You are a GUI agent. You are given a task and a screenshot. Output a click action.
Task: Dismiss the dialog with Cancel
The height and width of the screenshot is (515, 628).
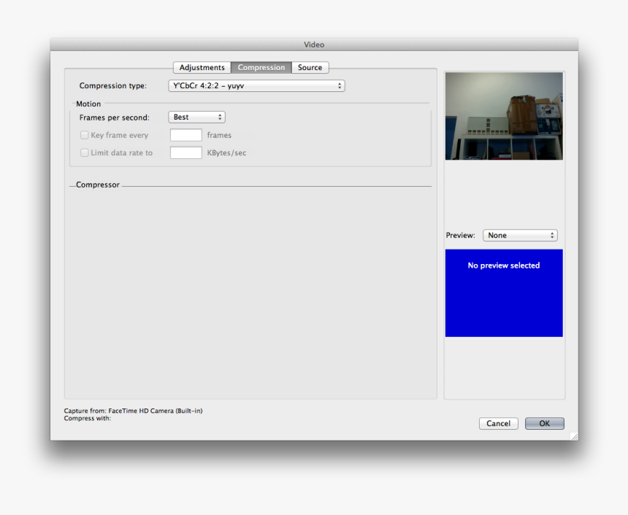pyautogui.click(x=498, y=423)
